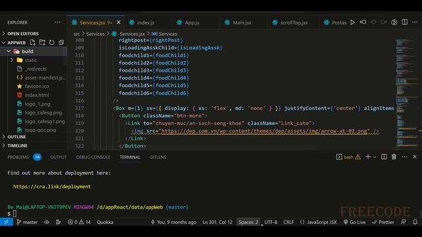Follow the cra.link/deployment link
422x237 pixels.
[52, 186]
